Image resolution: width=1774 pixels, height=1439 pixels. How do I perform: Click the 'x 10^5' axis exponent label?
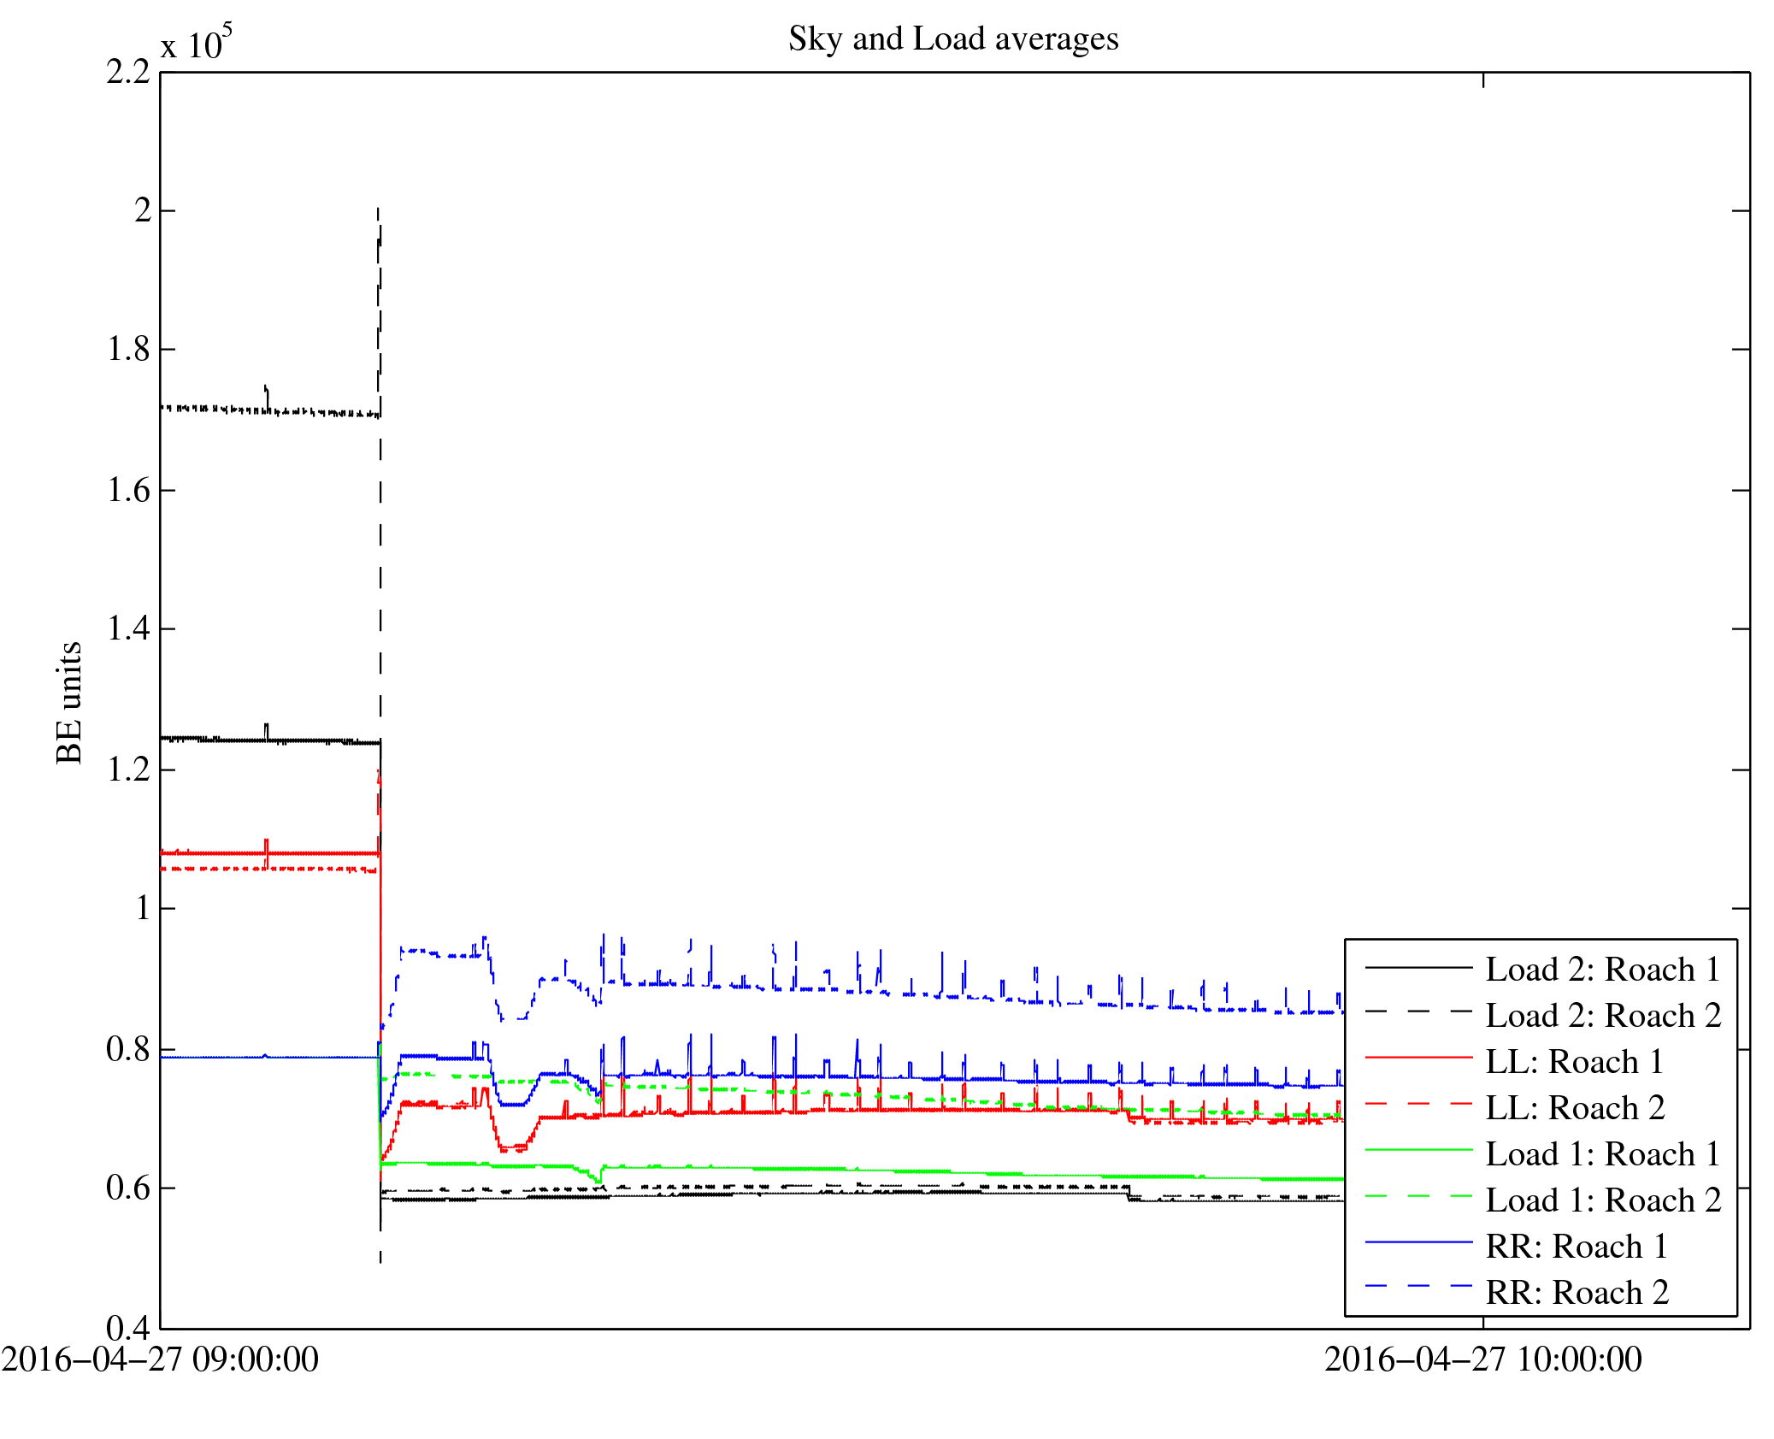pyautogui.click(x=196, y=43)
